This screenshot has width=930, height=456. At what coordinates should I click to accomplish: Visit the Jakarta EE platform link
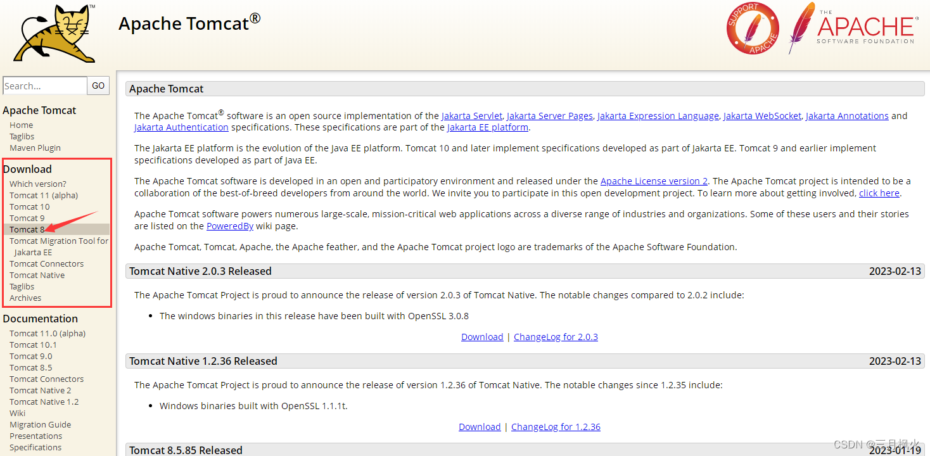[488, 127]
